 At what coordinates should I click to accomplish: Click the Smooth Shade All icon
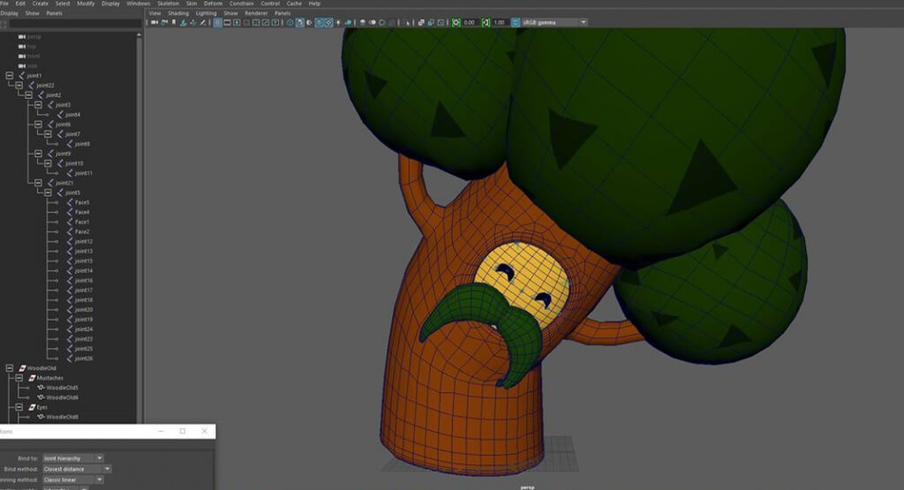[x=299, y=22]
